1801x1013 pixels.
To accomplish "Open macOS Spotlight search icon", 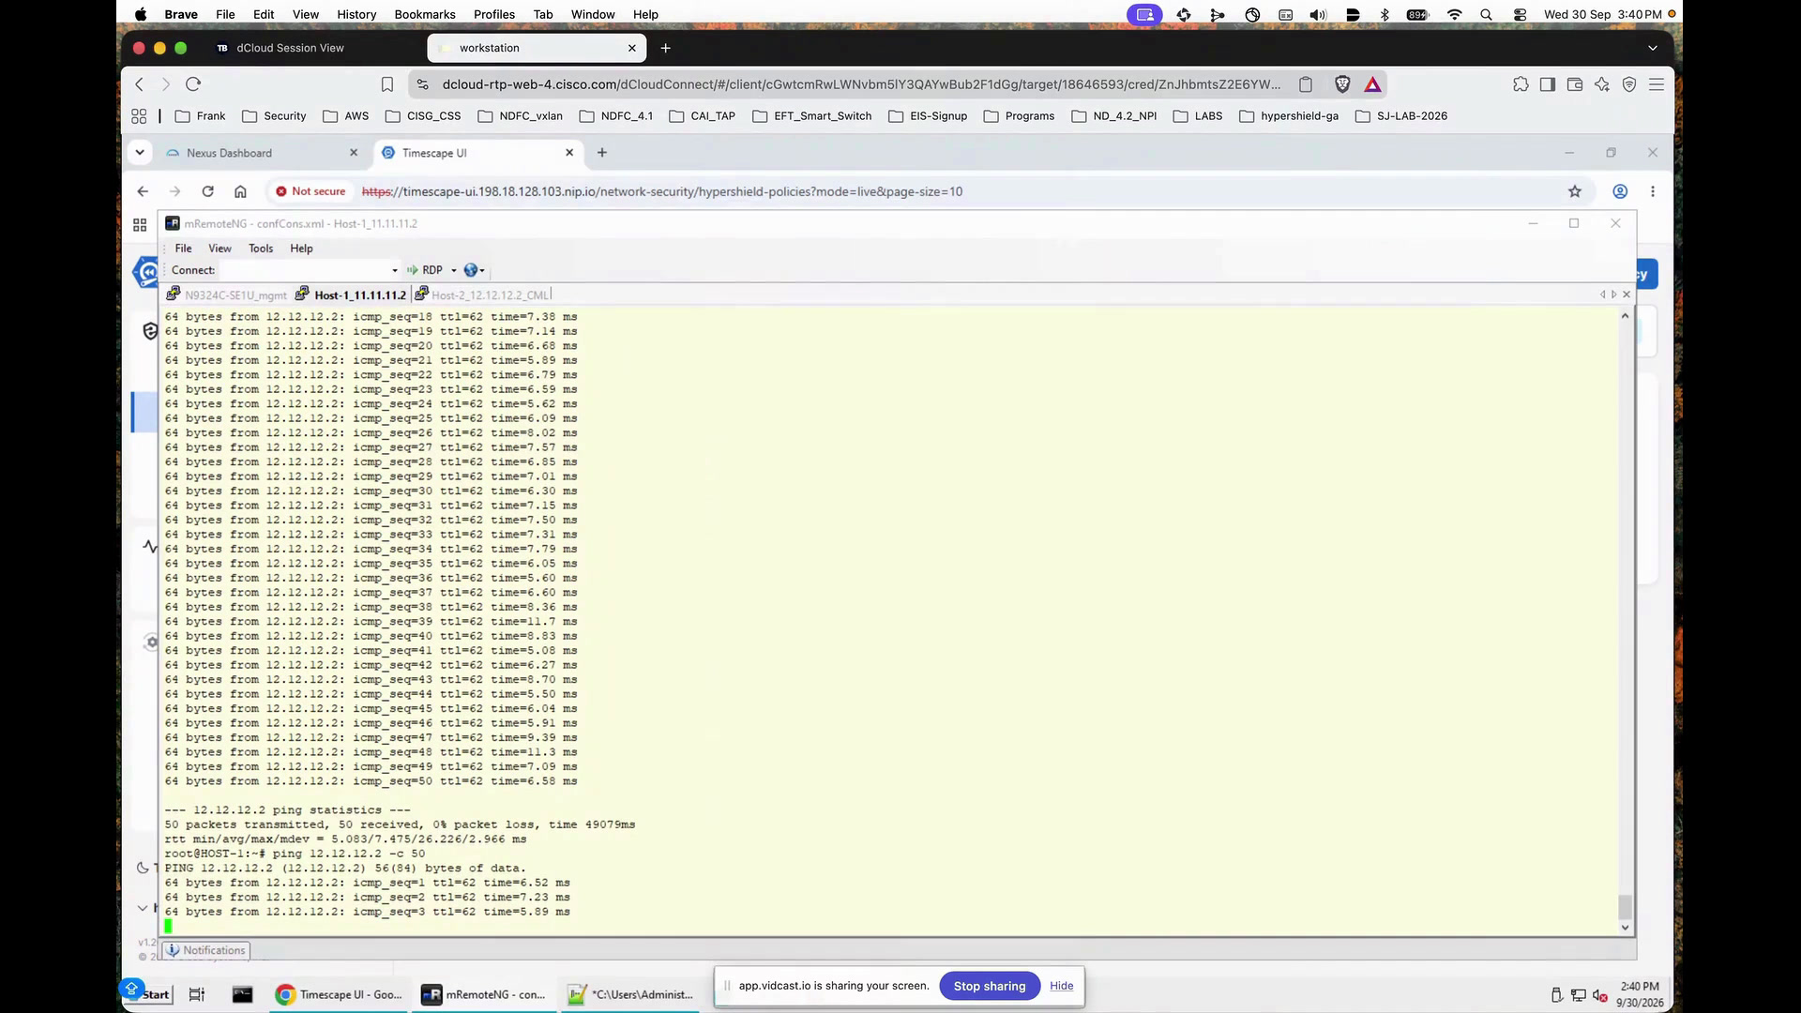I will click(x=1486, y=14).
